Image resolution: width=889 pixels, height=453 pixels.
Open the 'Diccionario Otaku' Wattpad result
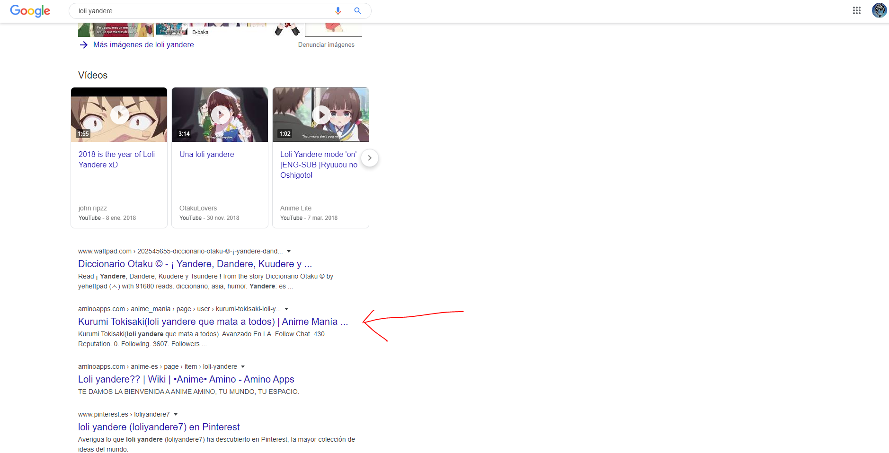tap(195, 264)
